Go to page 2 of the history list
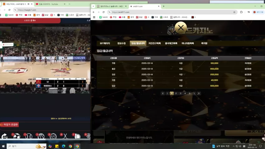The width and height of the screenshot is (265, 149). 176,94
